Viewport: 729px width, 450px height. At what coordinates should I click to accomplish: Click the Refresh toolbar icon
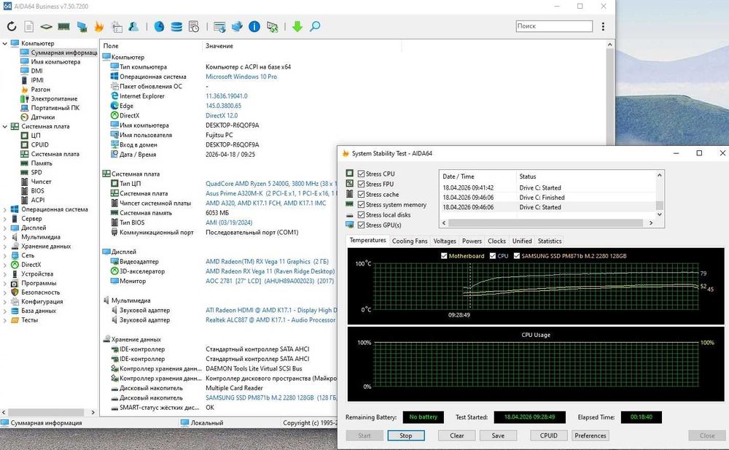[x=12, y=26]
